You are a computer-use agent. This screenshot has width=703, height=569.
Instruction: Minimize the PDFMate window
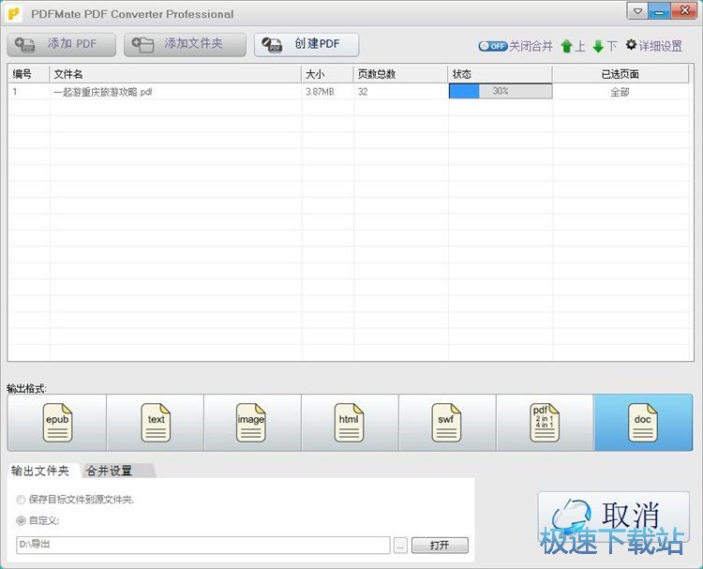[659, 11]
